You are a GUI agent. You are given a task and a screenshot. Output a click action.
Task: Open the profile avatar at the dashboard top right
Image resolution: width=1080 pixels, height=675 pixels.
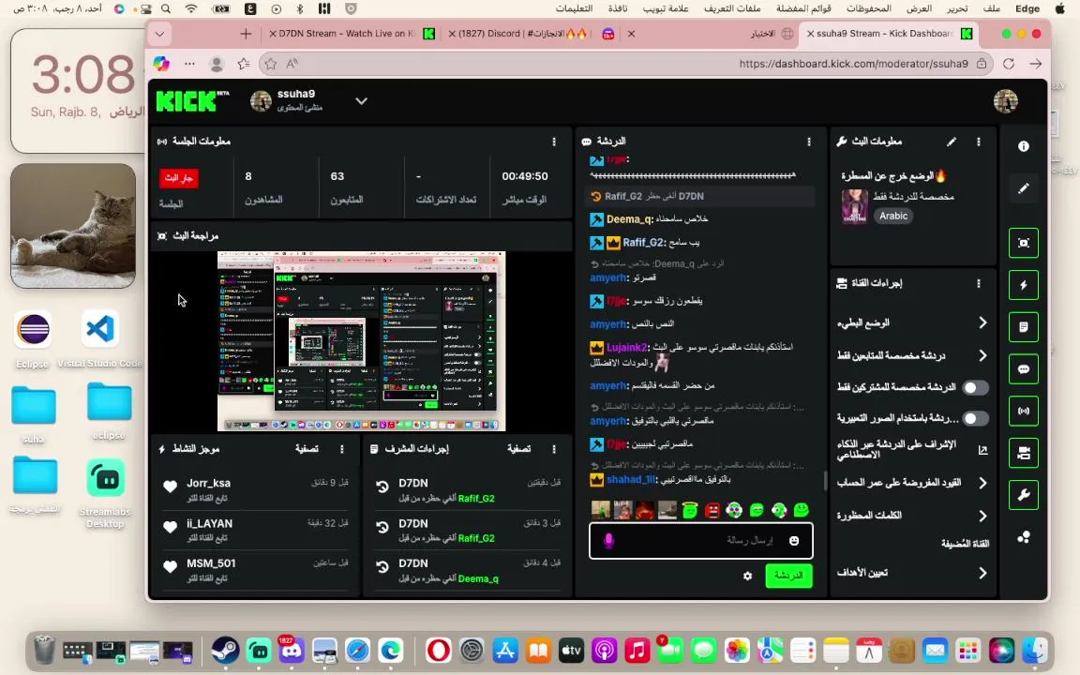coord(1006,101)
